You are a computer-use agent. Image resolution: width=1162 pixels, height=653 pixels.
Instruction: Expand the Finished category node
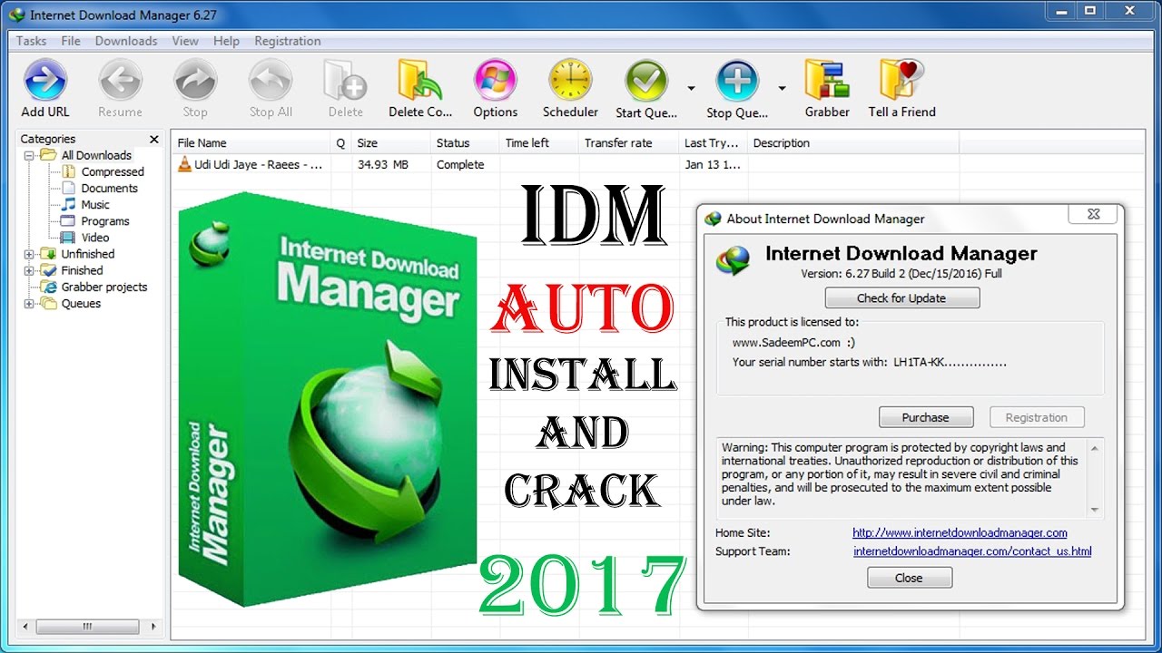point(29,270)
